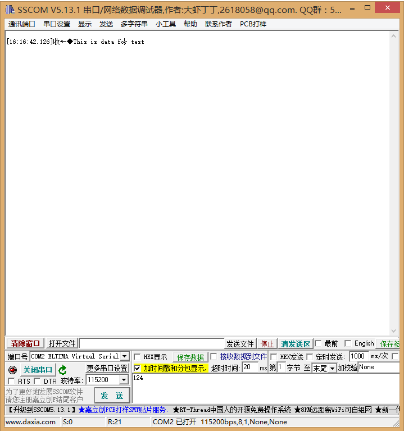Click the 20 ms timeout field
The height and width of the screenshot is (431, 404).
250,368
